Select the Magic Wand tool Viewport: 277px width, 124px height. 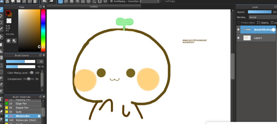[1, 78]
